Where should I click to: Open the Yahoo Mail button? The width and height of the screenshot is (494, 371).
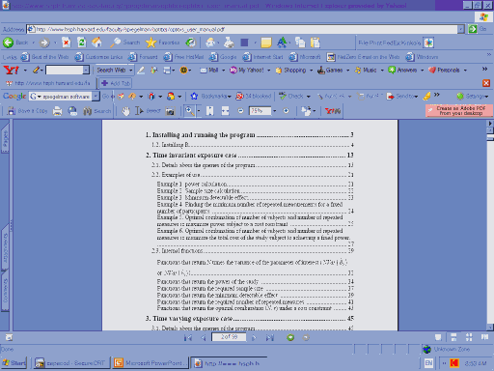coord(209,70)
